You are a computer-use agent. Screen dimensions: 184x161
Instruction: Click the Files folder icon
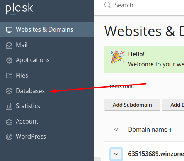9,75
